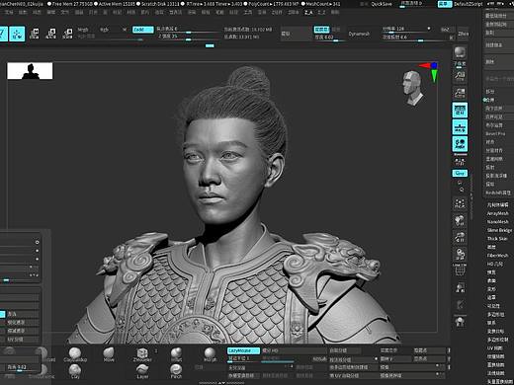This screenshot has width=514, height=385.
Task: Toggle the LazyMouse button
Action: coord(243,350)
